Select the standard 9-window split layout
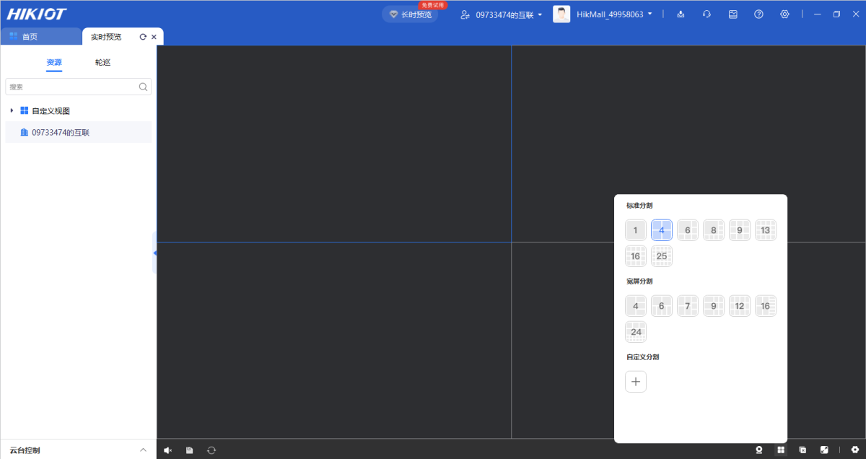The height and width of the screenshot is (459, 866). point(739,230)
